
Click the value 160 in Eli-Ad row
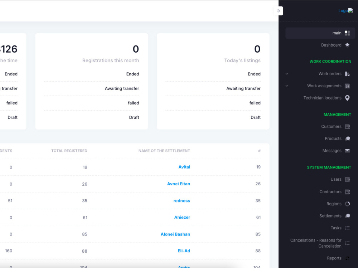[9, 251]
